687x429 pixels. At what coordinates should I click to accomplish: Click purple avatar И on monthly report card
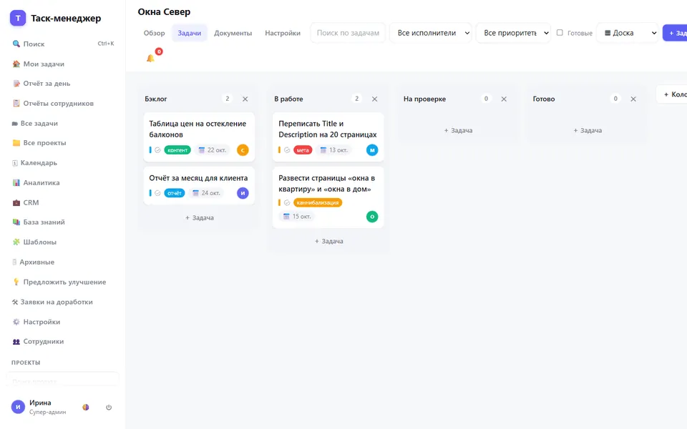(x=243, y=193)
